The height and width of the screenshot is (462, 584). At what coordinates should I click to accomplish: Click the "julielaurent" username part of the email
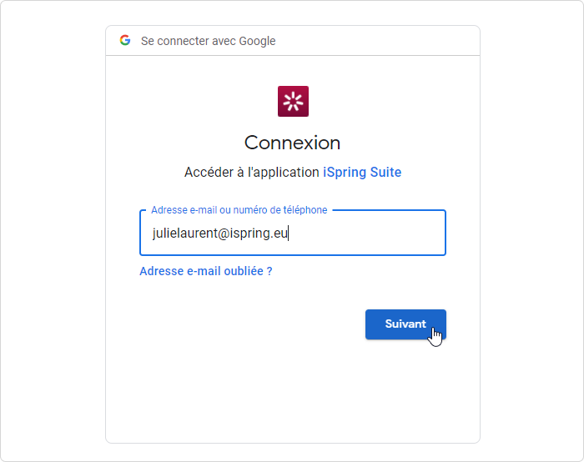(184, 234)
